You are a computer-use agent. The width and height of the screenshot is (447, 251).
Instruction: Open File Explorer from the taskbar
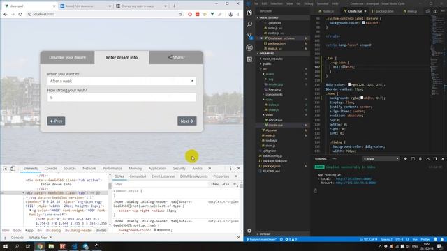pos(51,246)
